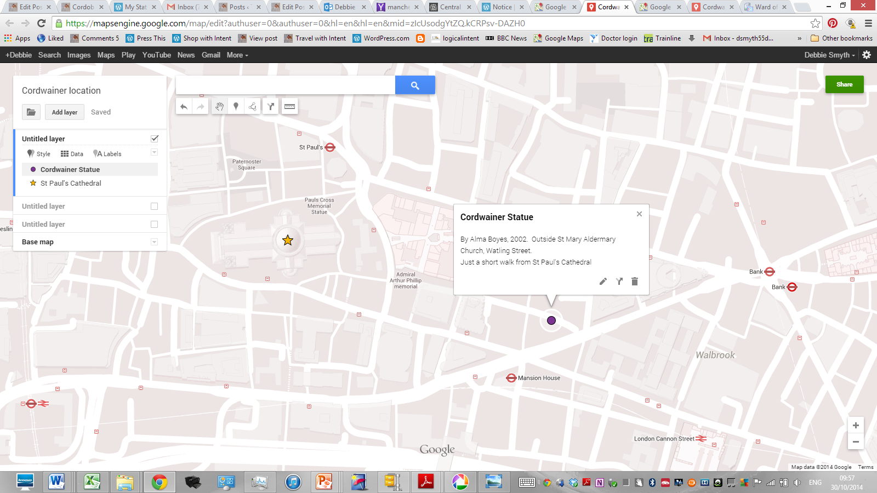Screen dimensions: 877x493
Task: Click the edit pencil icon in info window
Action: click(x=603, y=282)
